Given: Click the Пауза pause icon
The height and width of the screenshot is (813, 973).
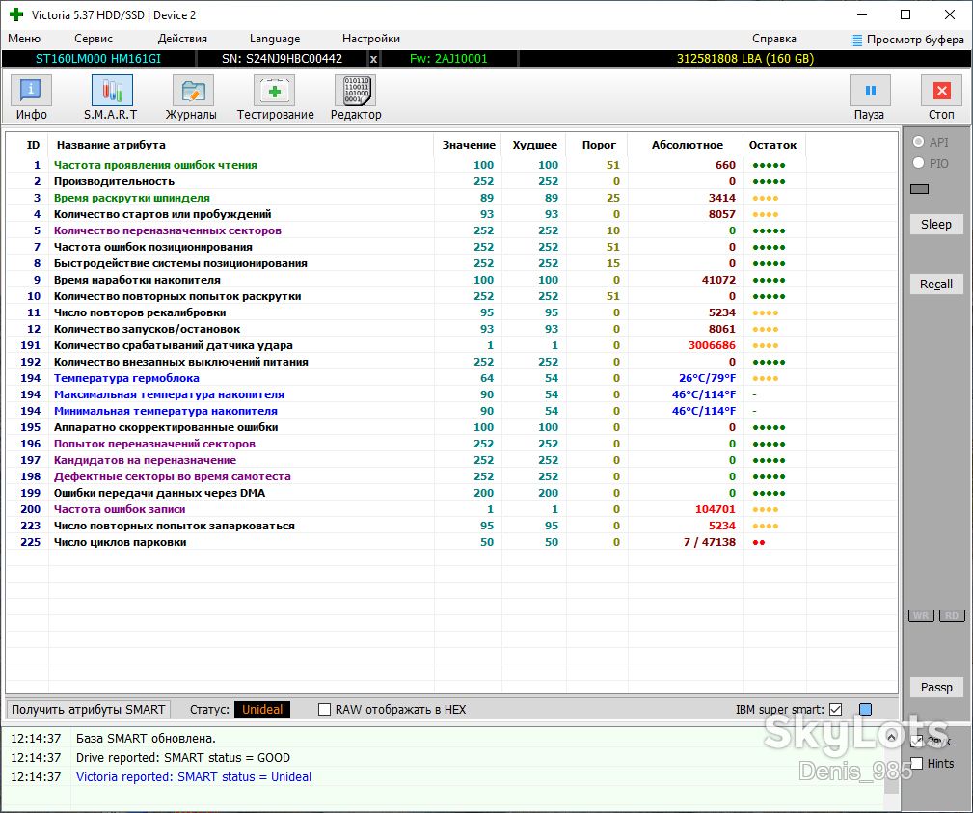Looking at the screenshot, I should [870, 91].
